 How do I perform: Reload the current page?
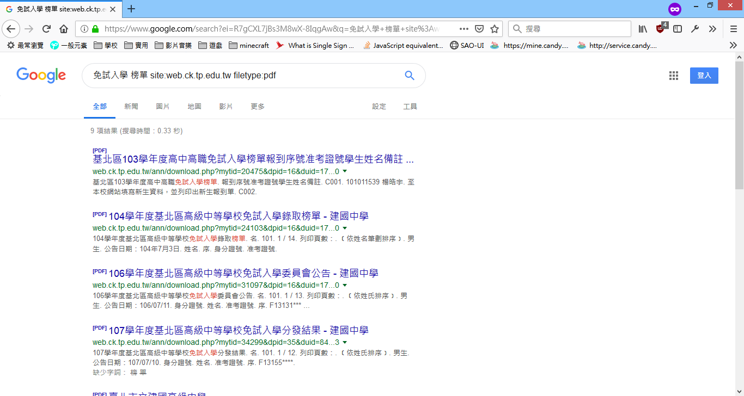pos(46,29)
